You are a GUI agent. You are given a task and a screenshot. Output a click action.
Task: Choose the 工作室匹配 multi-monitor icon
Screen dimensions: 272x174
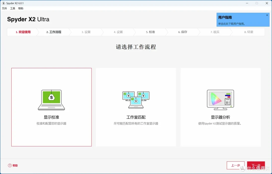(x=136, y=100)
